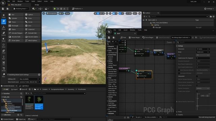This screenshot has width=216, height=121.
Task: Select the Rectangle primitive tool
Action: coord(16,26)
